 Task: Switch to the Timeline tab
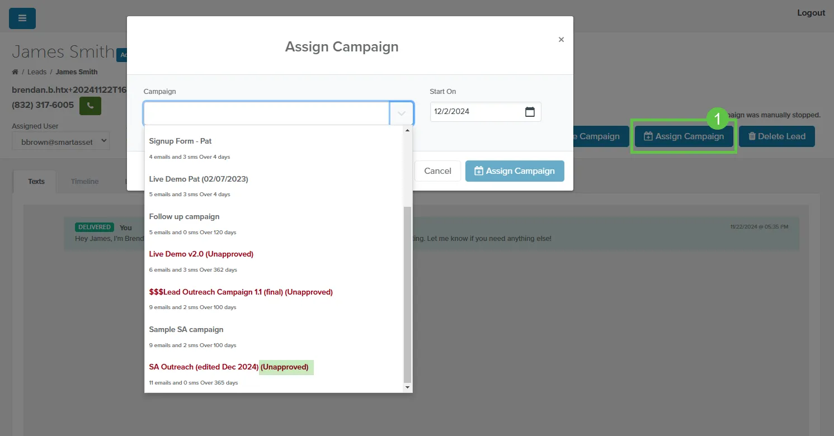pyautogui.click(x=84, y=182)
